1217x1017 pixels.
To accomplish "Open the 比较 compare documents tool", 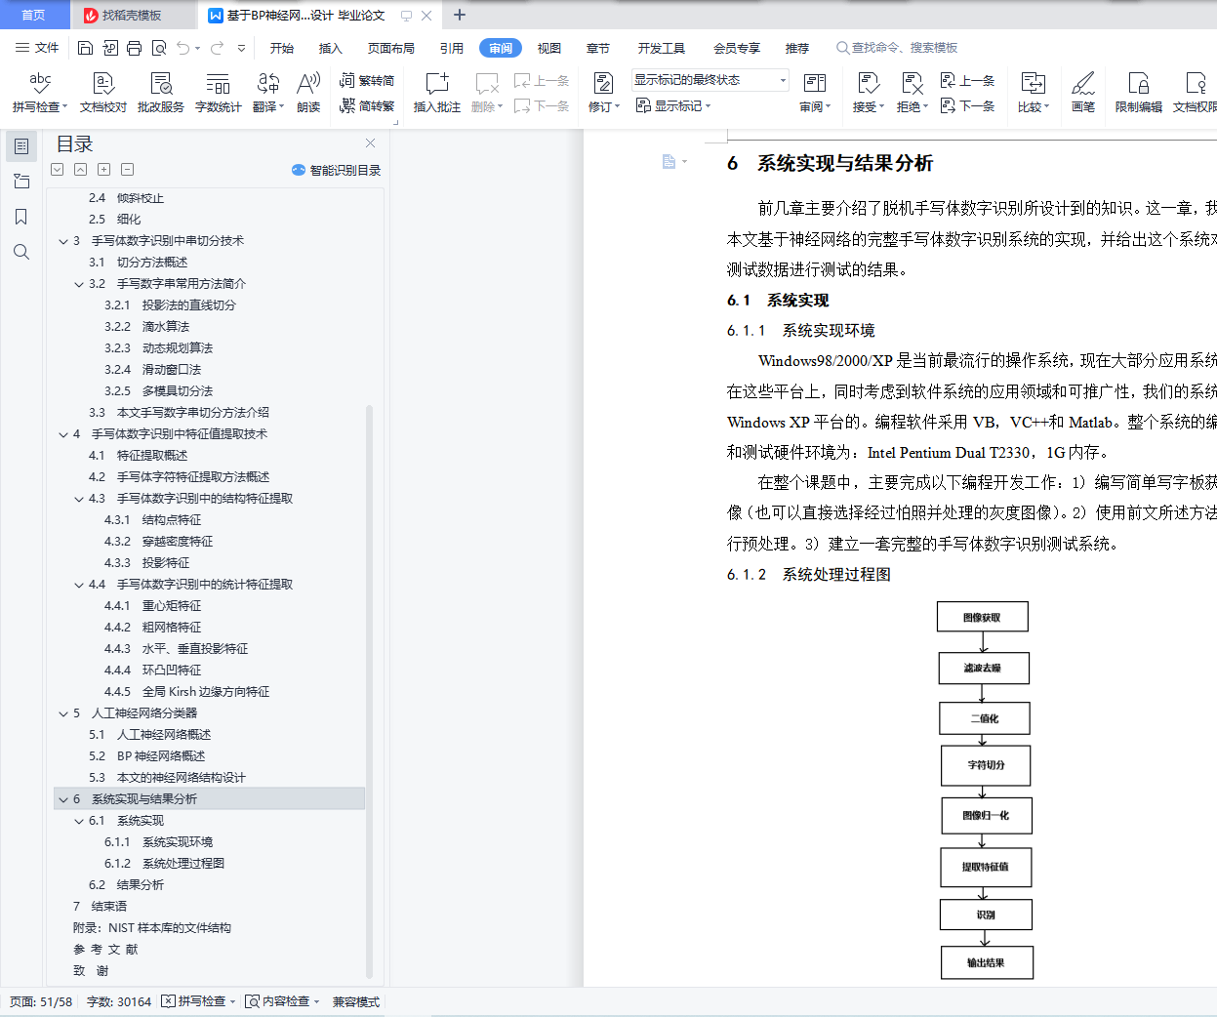I will 1034,93.
